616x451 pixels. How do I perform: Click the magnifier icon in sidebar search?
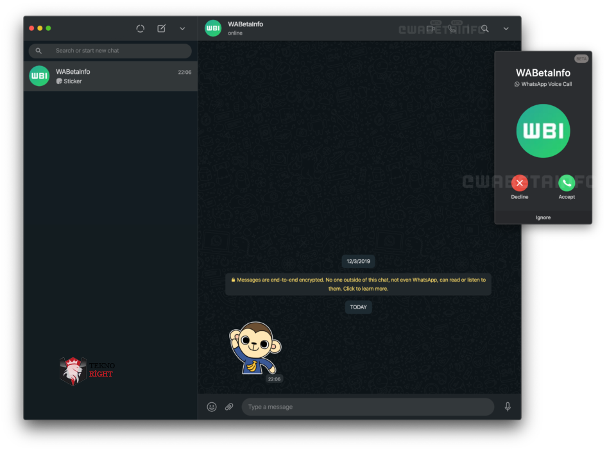click(38, 51)
